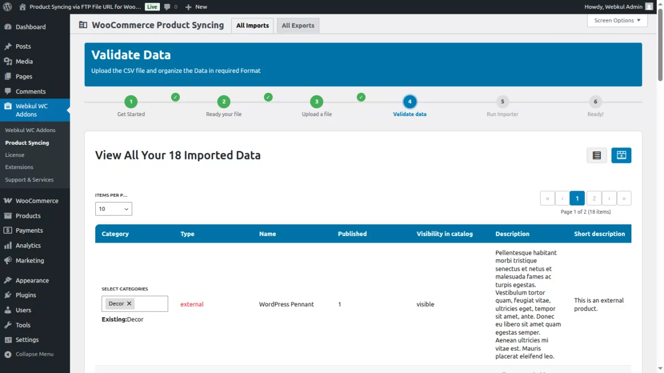The height and width of the screenshot is (373, 664).
Task: Open the New content menu in admin bar
Action: tap(194, 7)
